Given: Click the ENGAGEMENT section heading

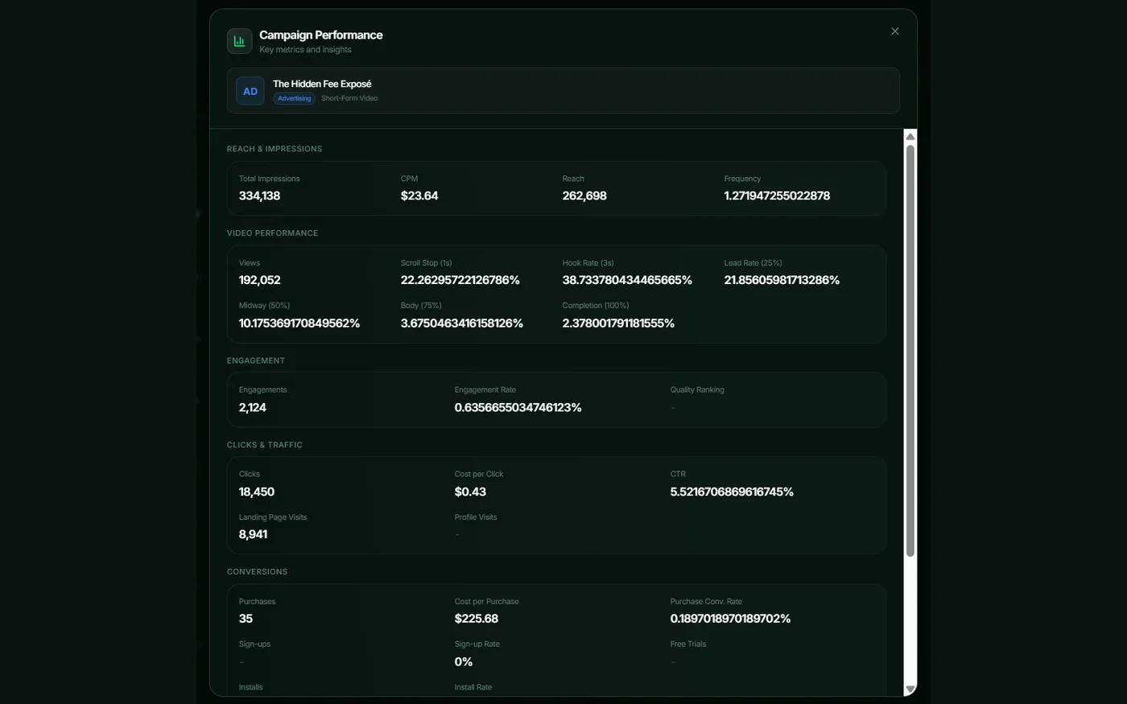Looking at the screenshot, I should click(x=256, y=360).
